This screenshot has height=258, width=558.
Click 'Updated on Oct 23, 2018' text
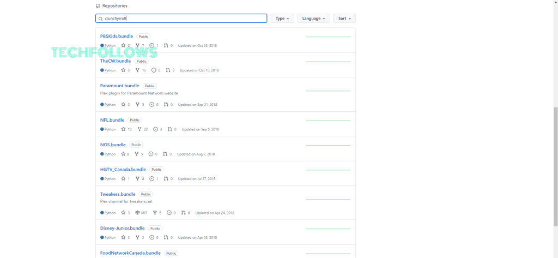[197, 46]
